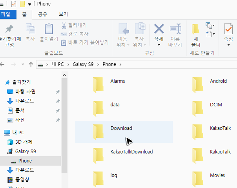Expand the Properties (속성) dropdown arrow
The width and height of the screenshot is (237, 188).
tap(228, 45)
